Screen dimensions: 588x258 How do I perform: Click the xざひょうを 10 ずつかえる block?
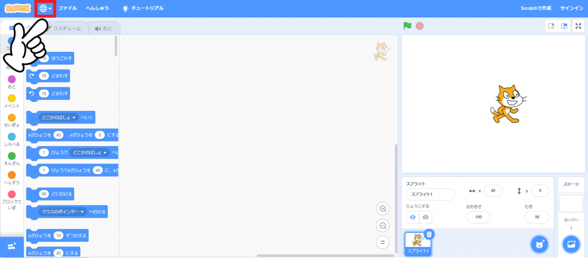pyautogui.click(x=57, y=236)
